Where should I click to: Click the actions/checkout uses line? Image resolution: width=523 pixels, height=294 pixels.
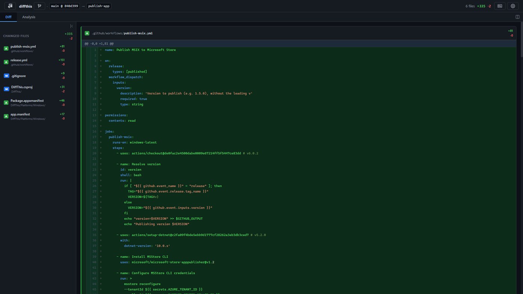[187, 153]
